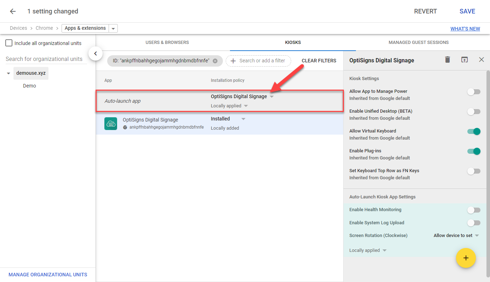Remove the ID filter chip
The height and width of the screenshot is (282, 490).
[215, 61]
